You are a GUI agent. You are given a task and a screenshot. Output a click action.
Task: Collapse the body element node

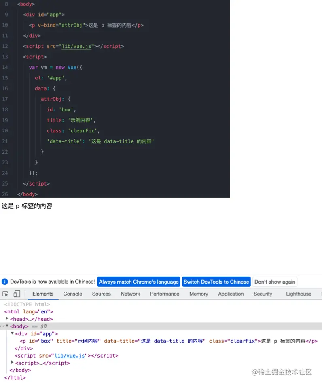click(7, 326)
